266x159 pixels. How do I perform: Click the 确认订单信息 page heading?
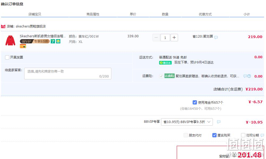pyautogui.click(x=12, y=4)
